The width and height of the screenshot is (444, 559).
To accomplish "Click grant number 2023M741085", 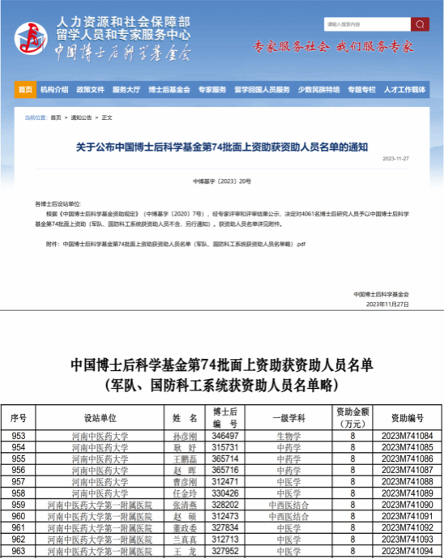I will point(408,447).
